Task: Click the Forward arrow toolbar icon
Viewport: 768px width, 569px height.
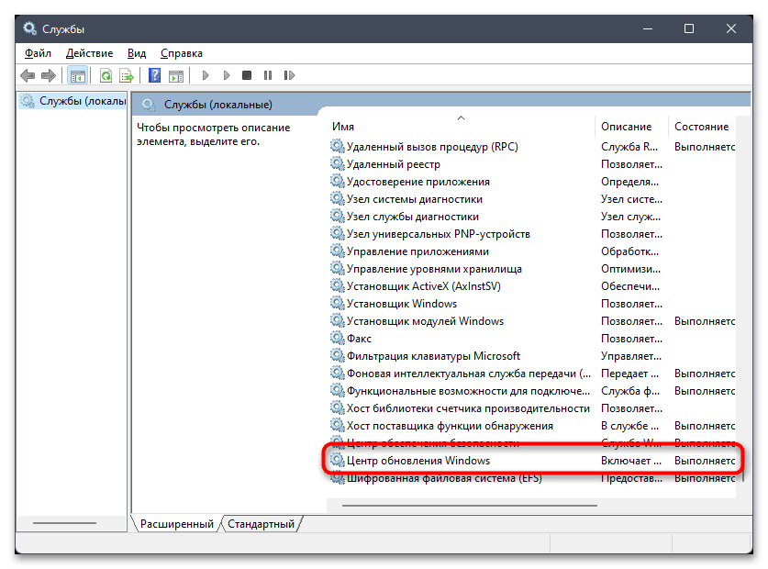Action: [x=49, y=75]
